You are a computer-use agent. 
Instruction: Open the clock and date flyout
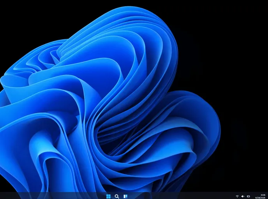point(260,196)
